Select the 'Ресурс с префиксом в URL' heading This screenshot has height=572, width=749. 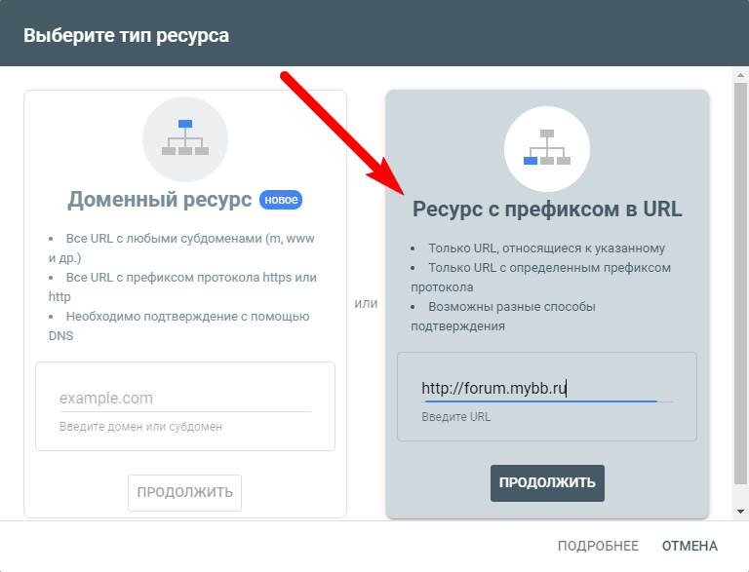click(x=547, y=210)
